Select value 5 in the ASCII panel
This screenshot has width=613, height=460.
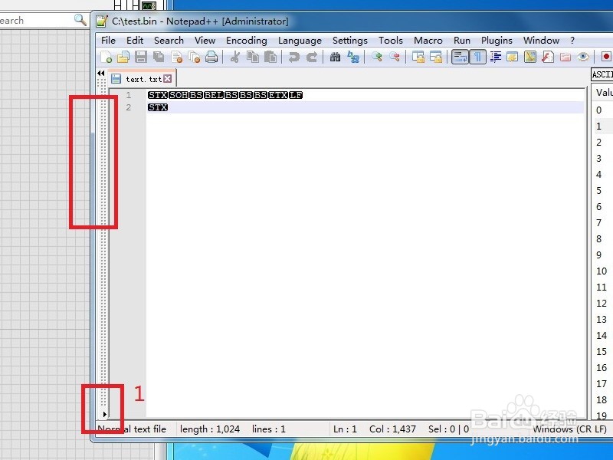pos(598,190)
